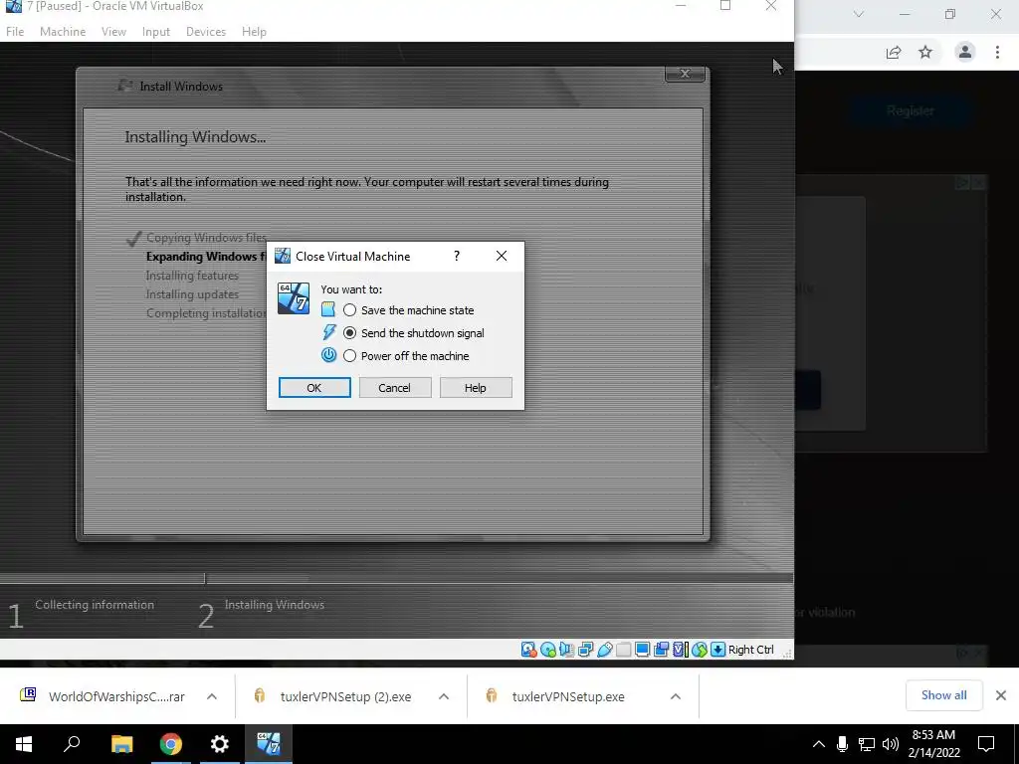Show hidden system tray icons

(819, 744)
